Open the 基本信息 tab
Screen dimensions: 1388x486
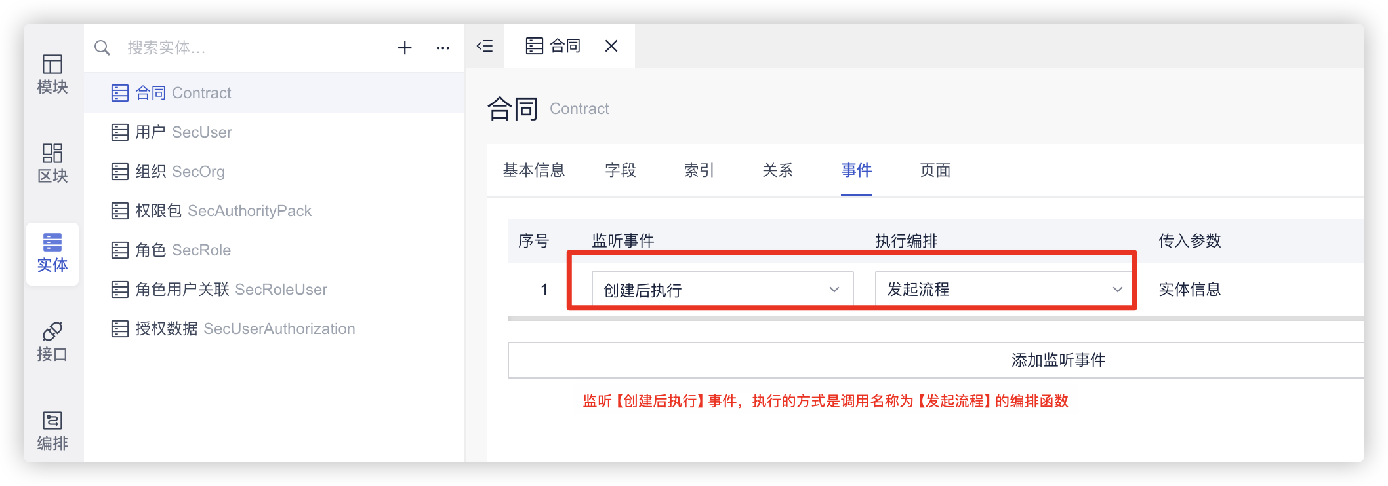534,170
